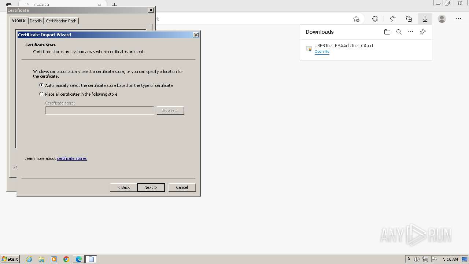Viewport: 469px width, 264px height.
Task: Open the Windows Start menu
Action: (10, 259)
